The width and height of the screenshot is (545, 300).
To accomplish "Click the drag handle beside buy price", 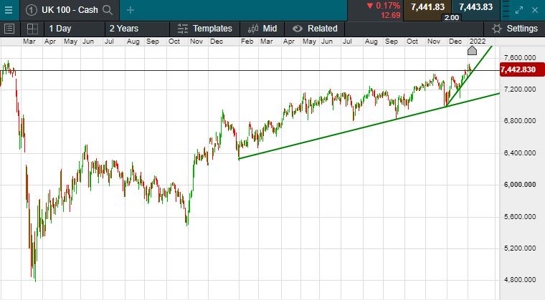I will (504, 10).
